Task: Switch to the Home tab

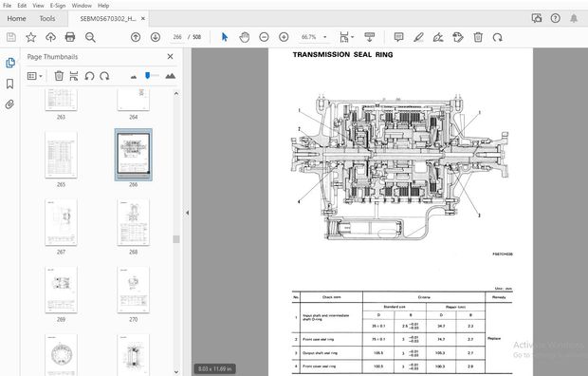Action: tap(16, 18)
